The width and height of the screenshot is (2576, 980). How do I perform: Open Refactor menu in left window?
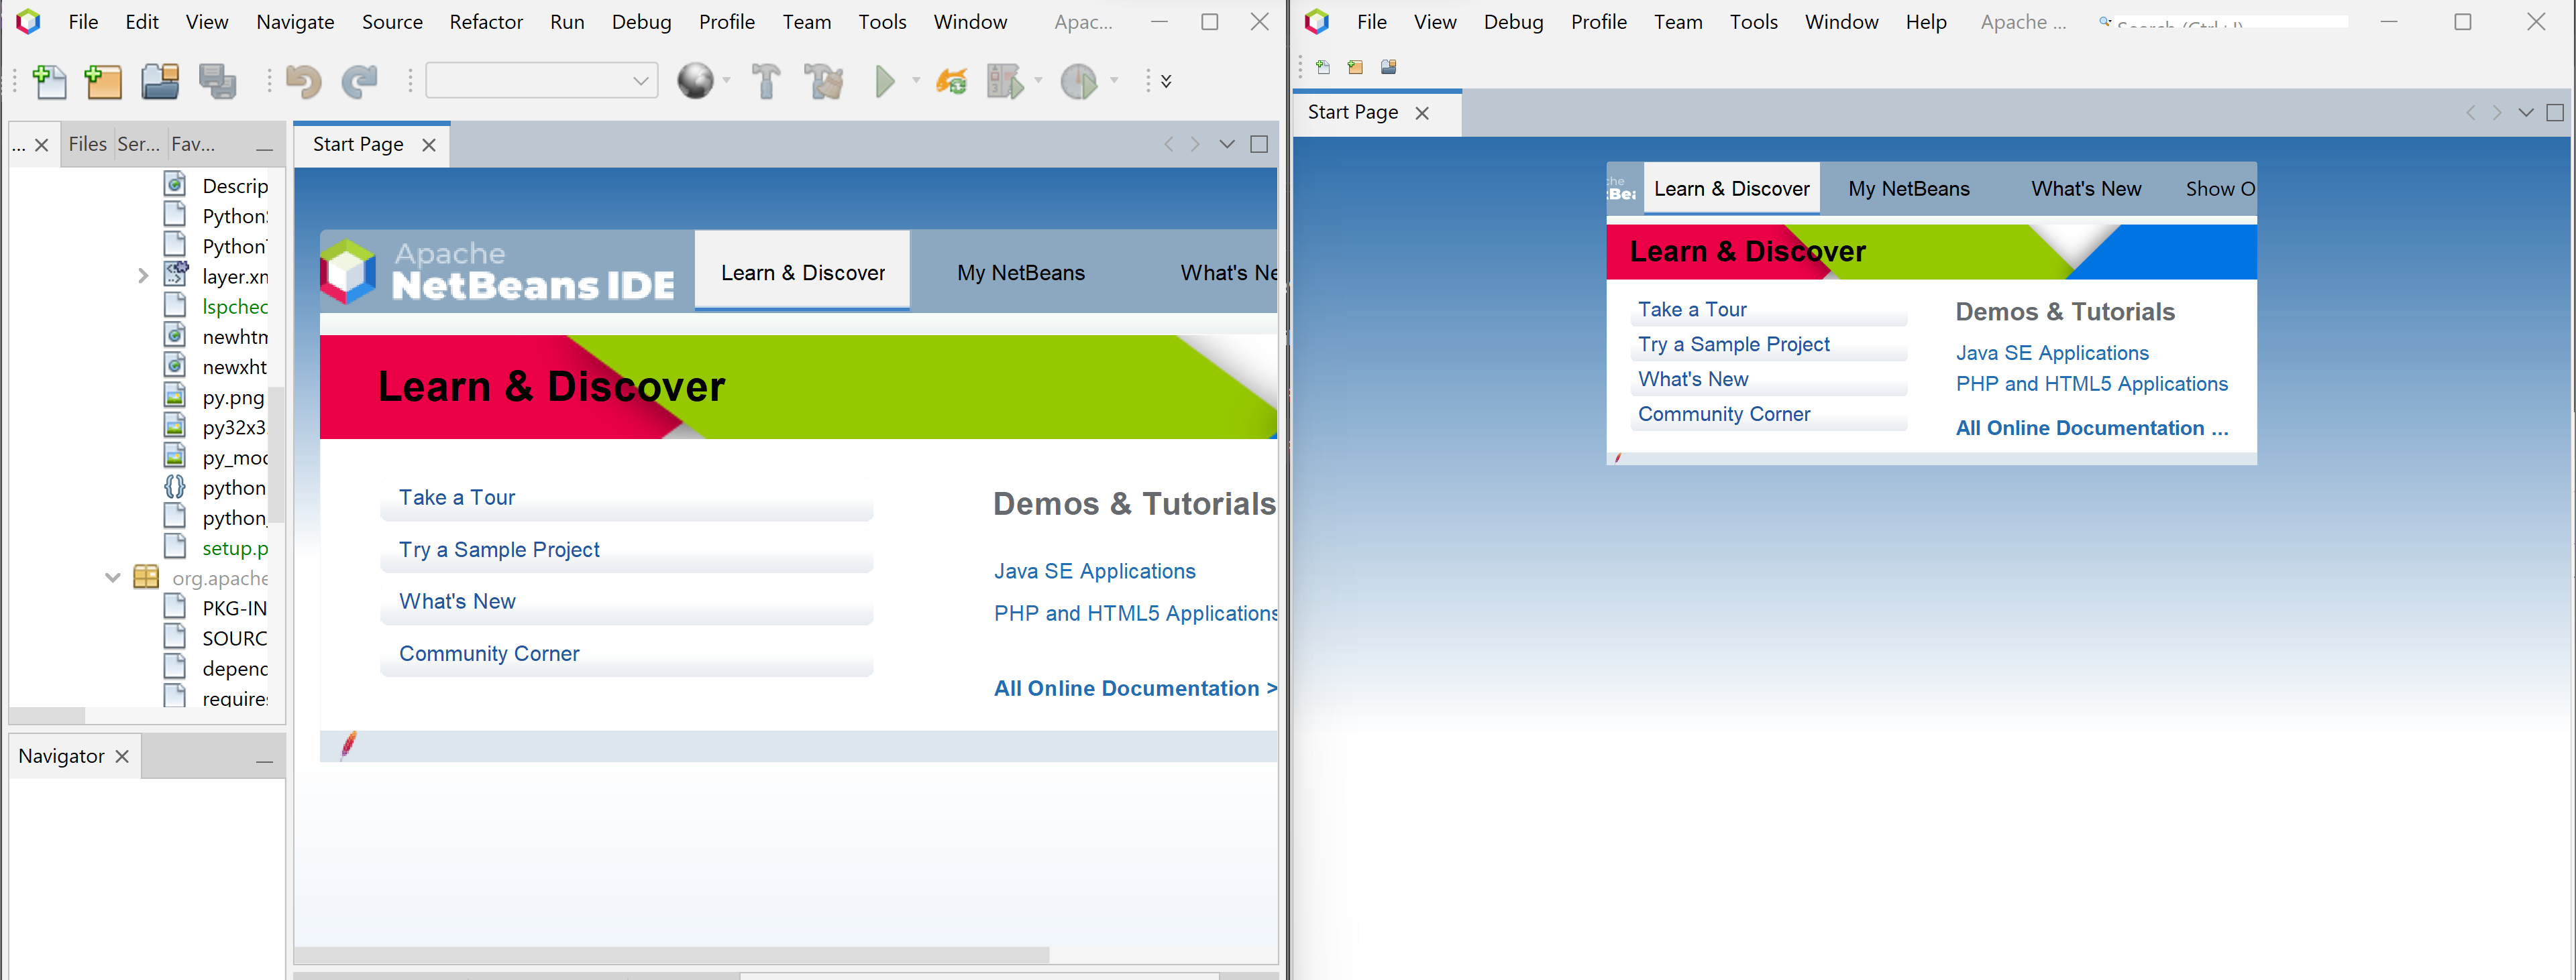point(486,22)
